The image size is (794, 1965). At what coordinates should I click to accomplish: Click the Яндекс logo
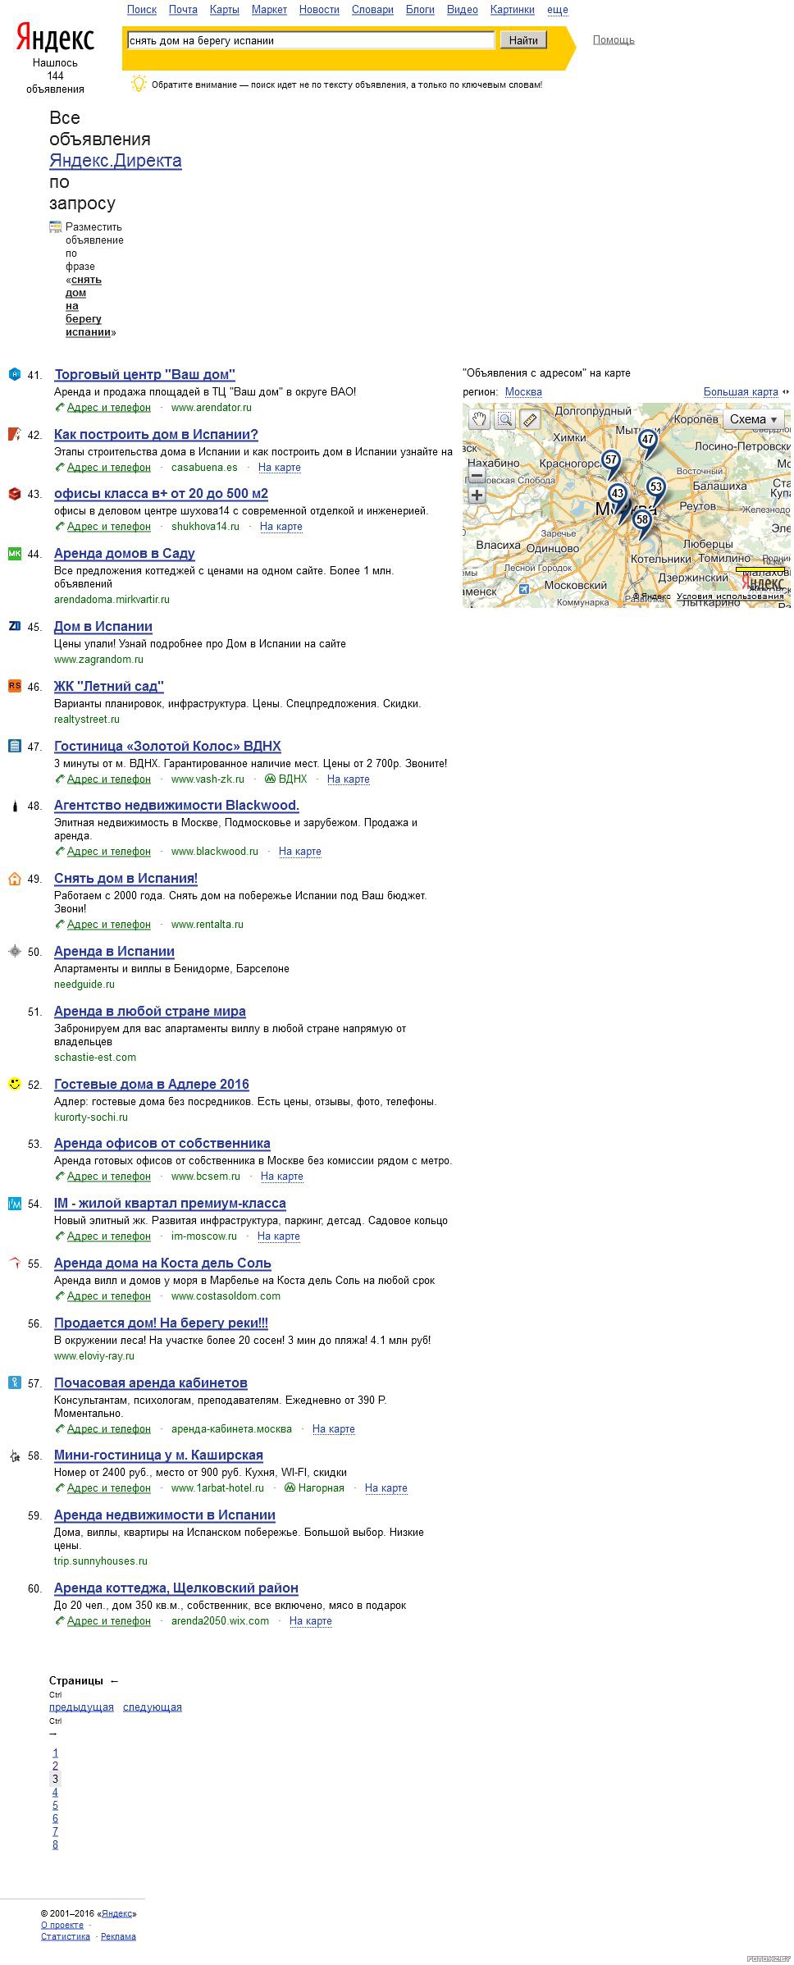pyautogui.click(x=56, y=38)
